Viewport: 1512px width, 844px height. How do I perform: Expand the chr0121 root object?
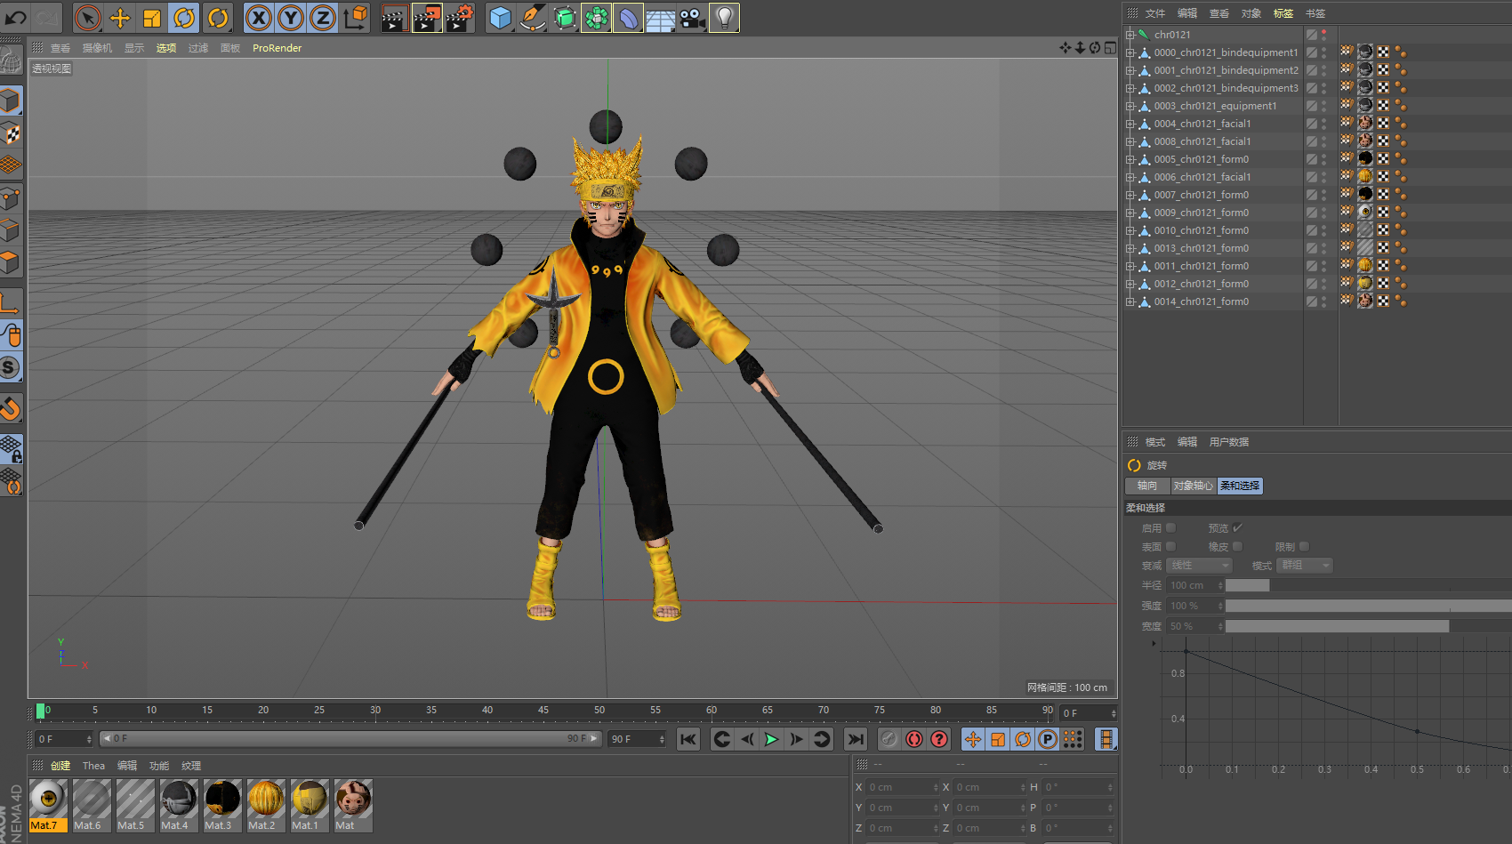pyautogui.click(x=1130, y=35)
